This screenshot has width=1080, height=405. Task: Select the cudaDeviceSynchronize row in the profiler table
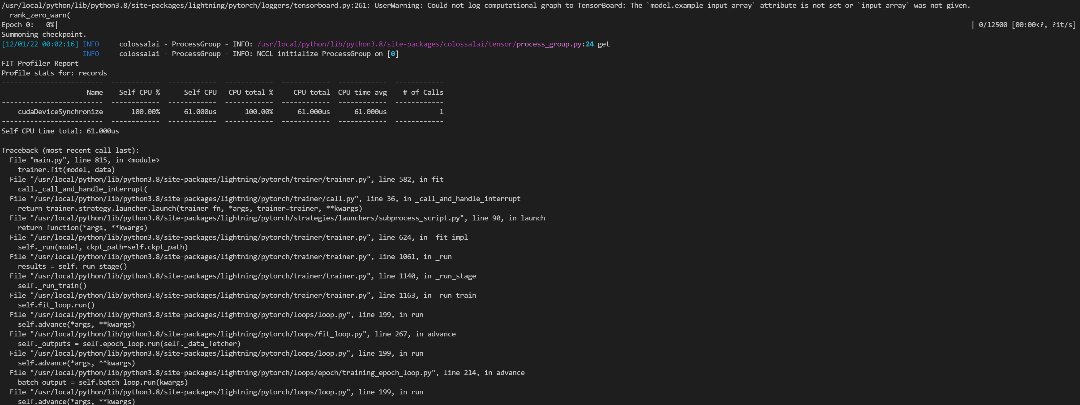61,111
